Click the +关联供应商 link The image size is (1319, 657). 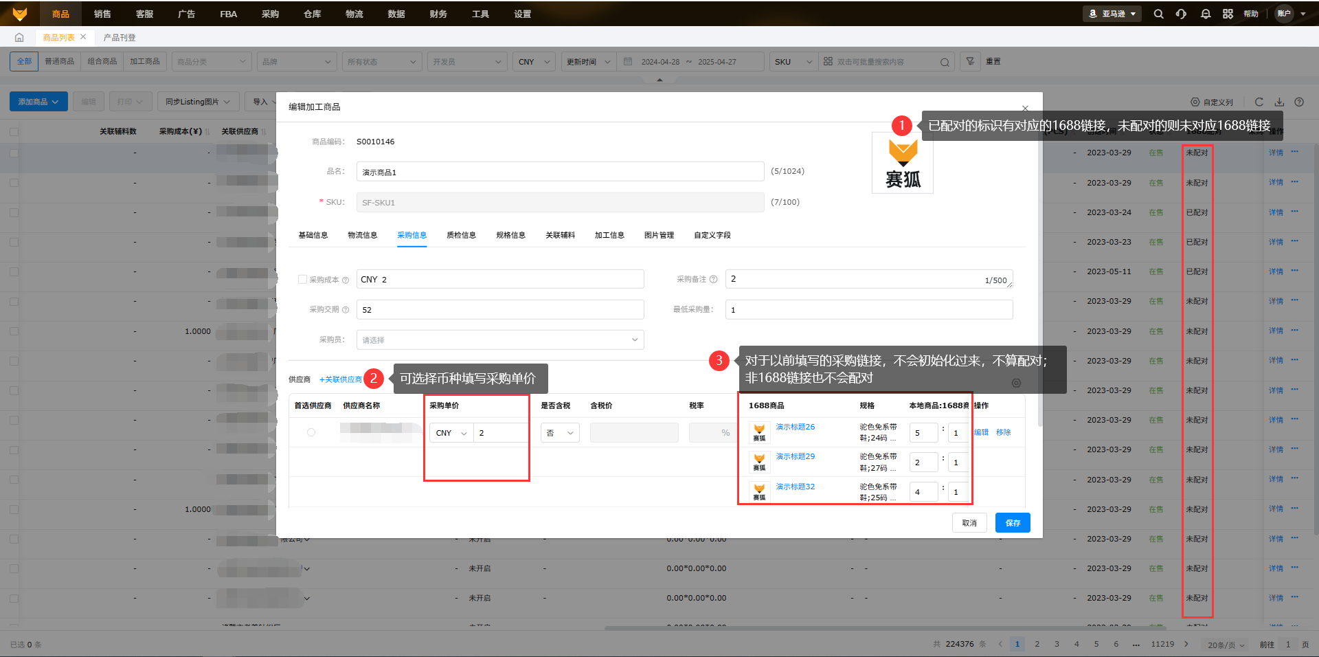point(341,379)
